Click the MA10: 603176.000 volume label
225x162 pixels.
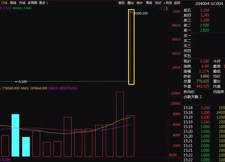click(x=63, y=88)
